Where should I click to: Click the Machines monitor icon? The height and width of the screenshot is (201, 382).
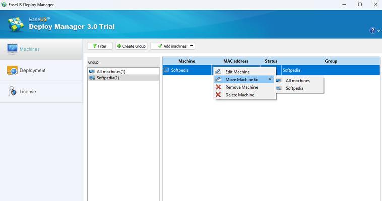coord(12,49)
